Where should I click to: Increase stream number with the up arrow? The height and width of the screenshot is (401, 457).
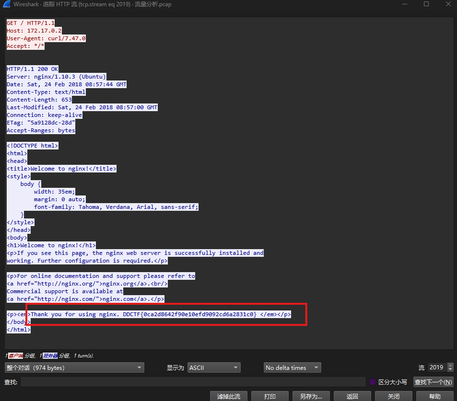[451, 365]
